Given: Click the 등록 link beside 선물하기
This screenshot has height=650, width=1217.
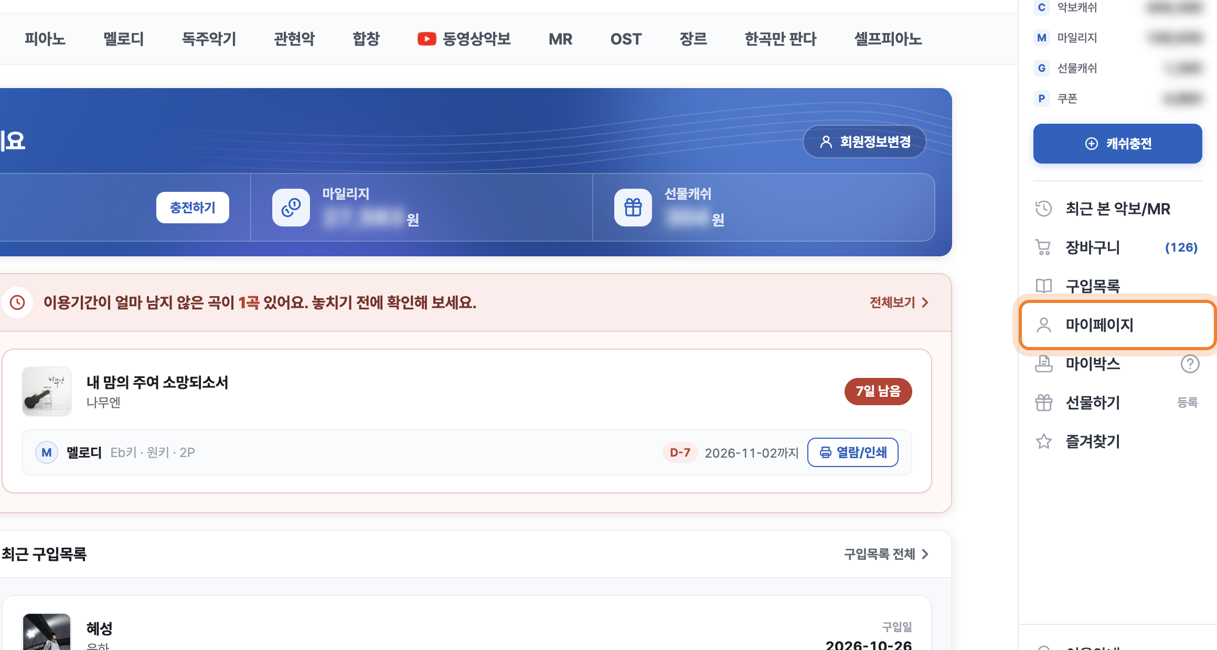Looking at the screenshot, I should [x=1188, y=403].
